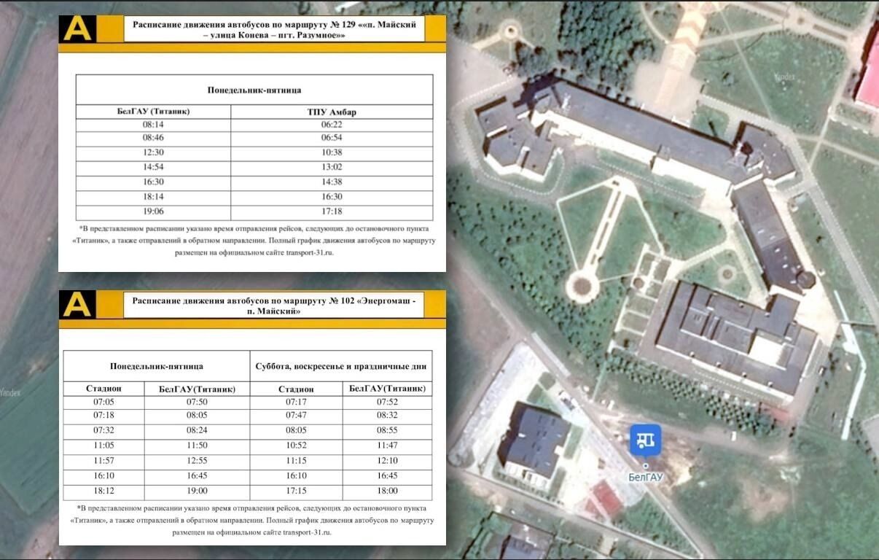
Task: Select the 'ТПУ Амбар' column header
Action: point(332,112)
